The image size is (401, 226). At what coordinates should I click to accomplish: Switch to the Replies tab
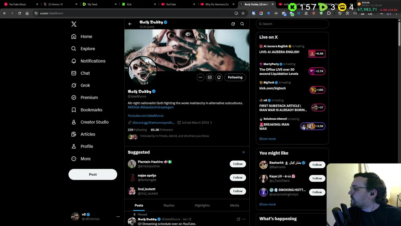coord(169,205)
